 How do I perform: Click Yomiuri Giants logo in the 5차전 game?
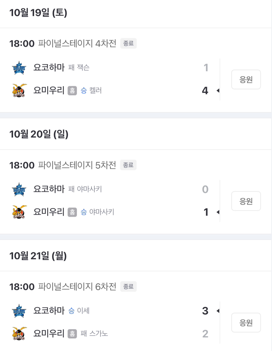(19, 212)
